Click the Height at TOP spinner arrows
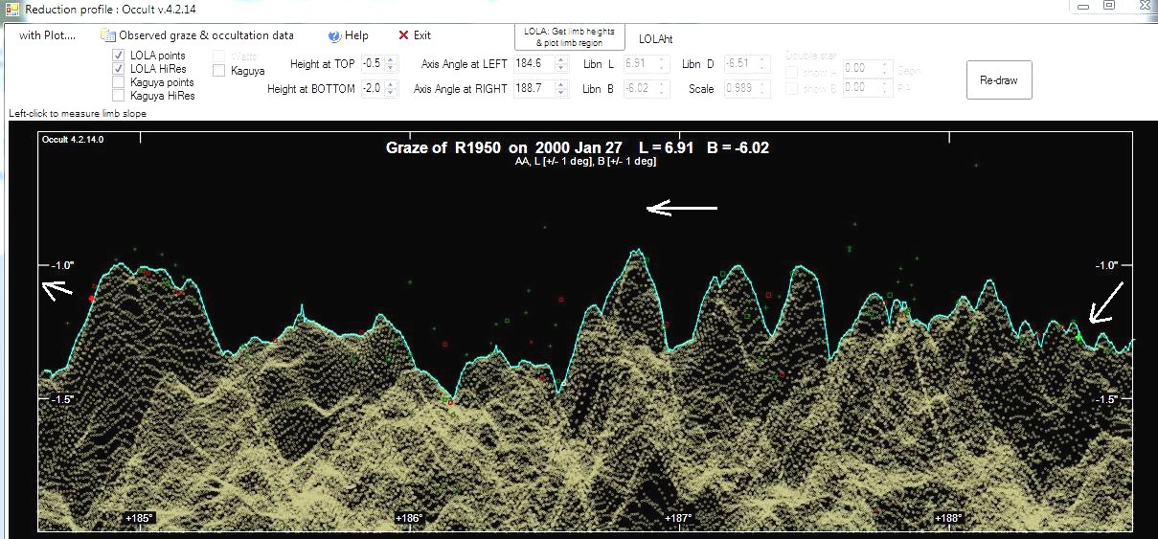This screenshot has width=1158, height=539. (x=391, y=64)
